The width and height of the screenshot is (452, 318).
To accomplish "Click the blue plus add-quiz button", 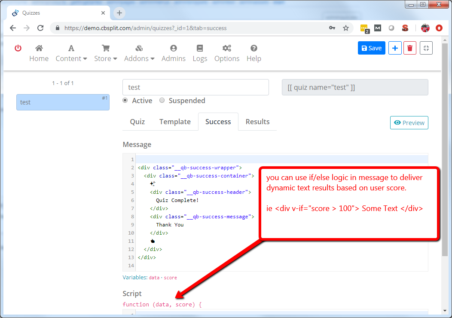I will click(x=395, y=48).
